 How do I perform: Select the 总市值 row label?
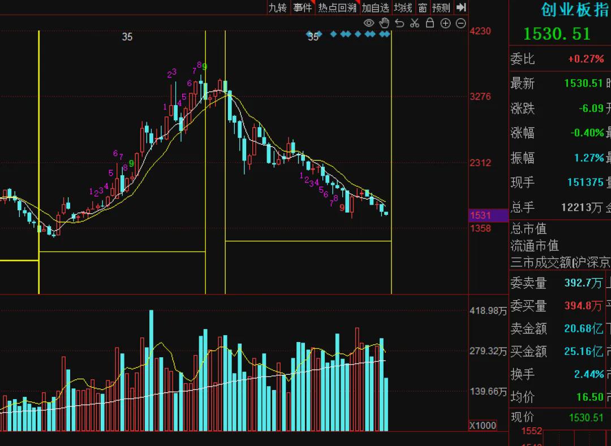(x=529, y=228)
